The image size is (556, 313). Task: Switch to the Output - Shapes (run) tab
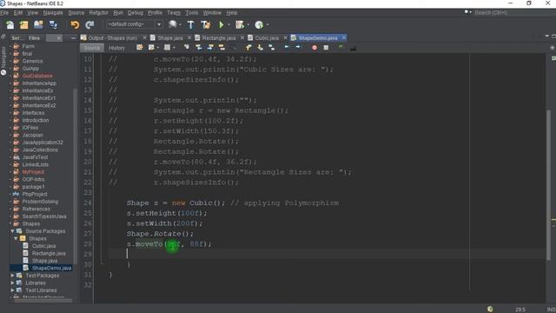[112, 37]
